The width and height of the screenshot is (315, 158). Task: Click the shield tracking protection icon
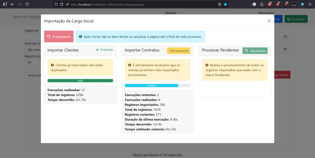click(56, 4)
